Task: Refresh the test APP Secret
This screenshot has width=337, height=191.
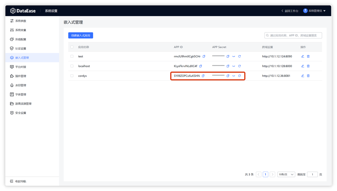Action: 239,56
